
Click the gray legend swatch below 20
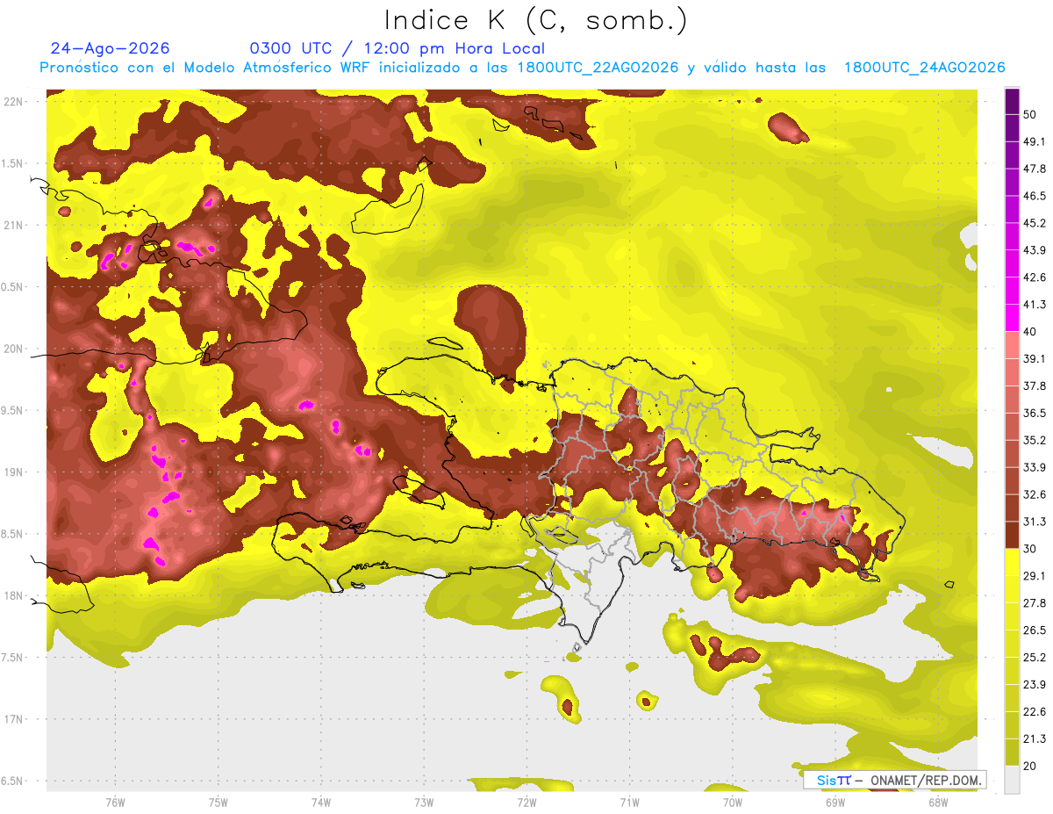click(1012, 780)
